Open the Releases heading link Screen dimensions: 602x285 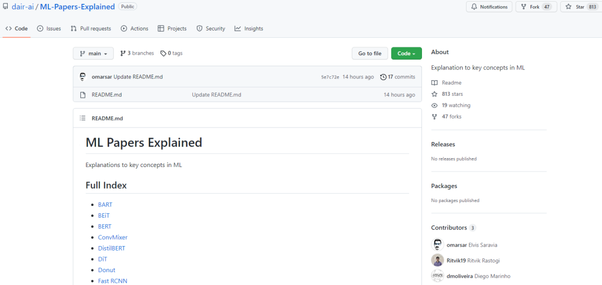coord(443,144)
